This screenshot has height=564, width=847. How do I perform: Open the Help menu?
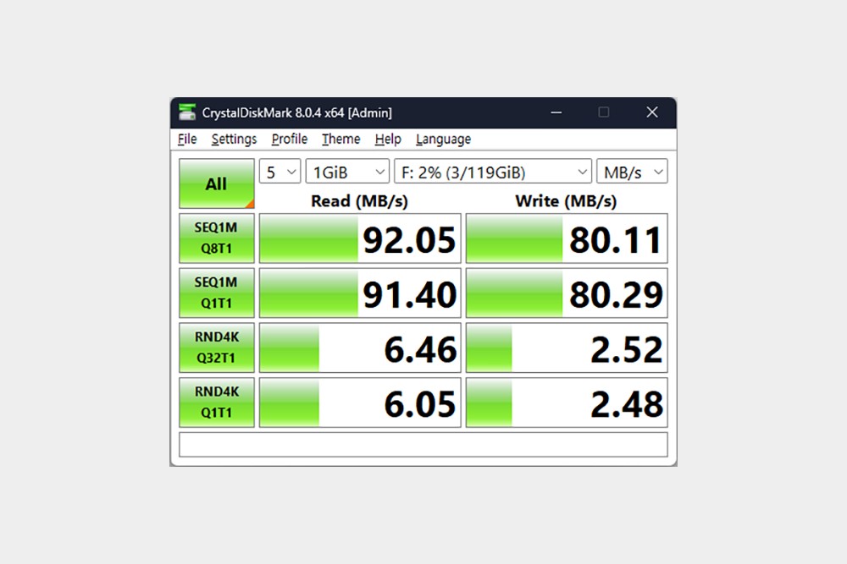pos(388,140)
